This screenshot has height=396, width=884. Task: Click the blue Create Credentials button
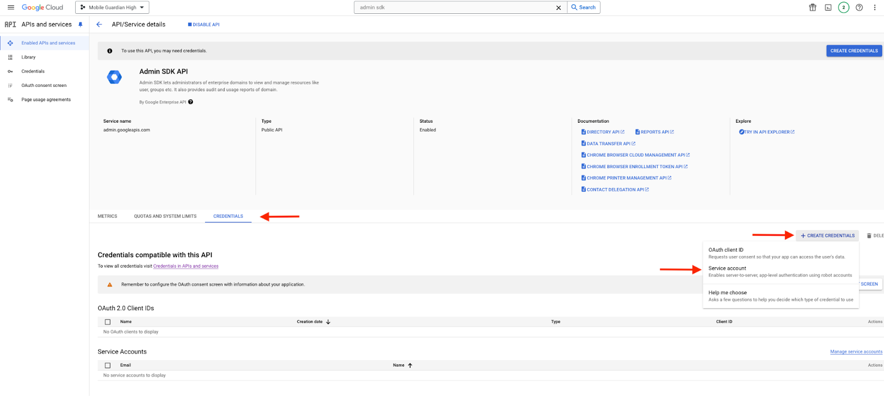tap(854, 51)
